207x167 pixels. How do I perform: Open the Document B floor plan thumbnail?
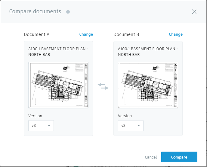click(x=148, y=85)
